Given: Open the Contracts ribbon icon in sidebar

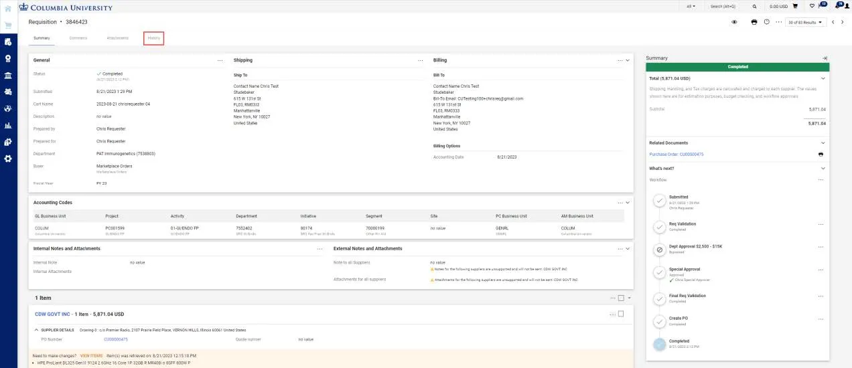Looking at the screenshot, I should click(8, 59).
